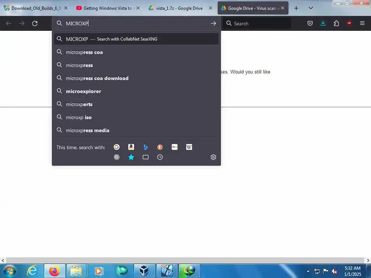Viewport: 371px width, 278px height.
Task: Open Action Center flag in tray
Action: click(326, 271)
